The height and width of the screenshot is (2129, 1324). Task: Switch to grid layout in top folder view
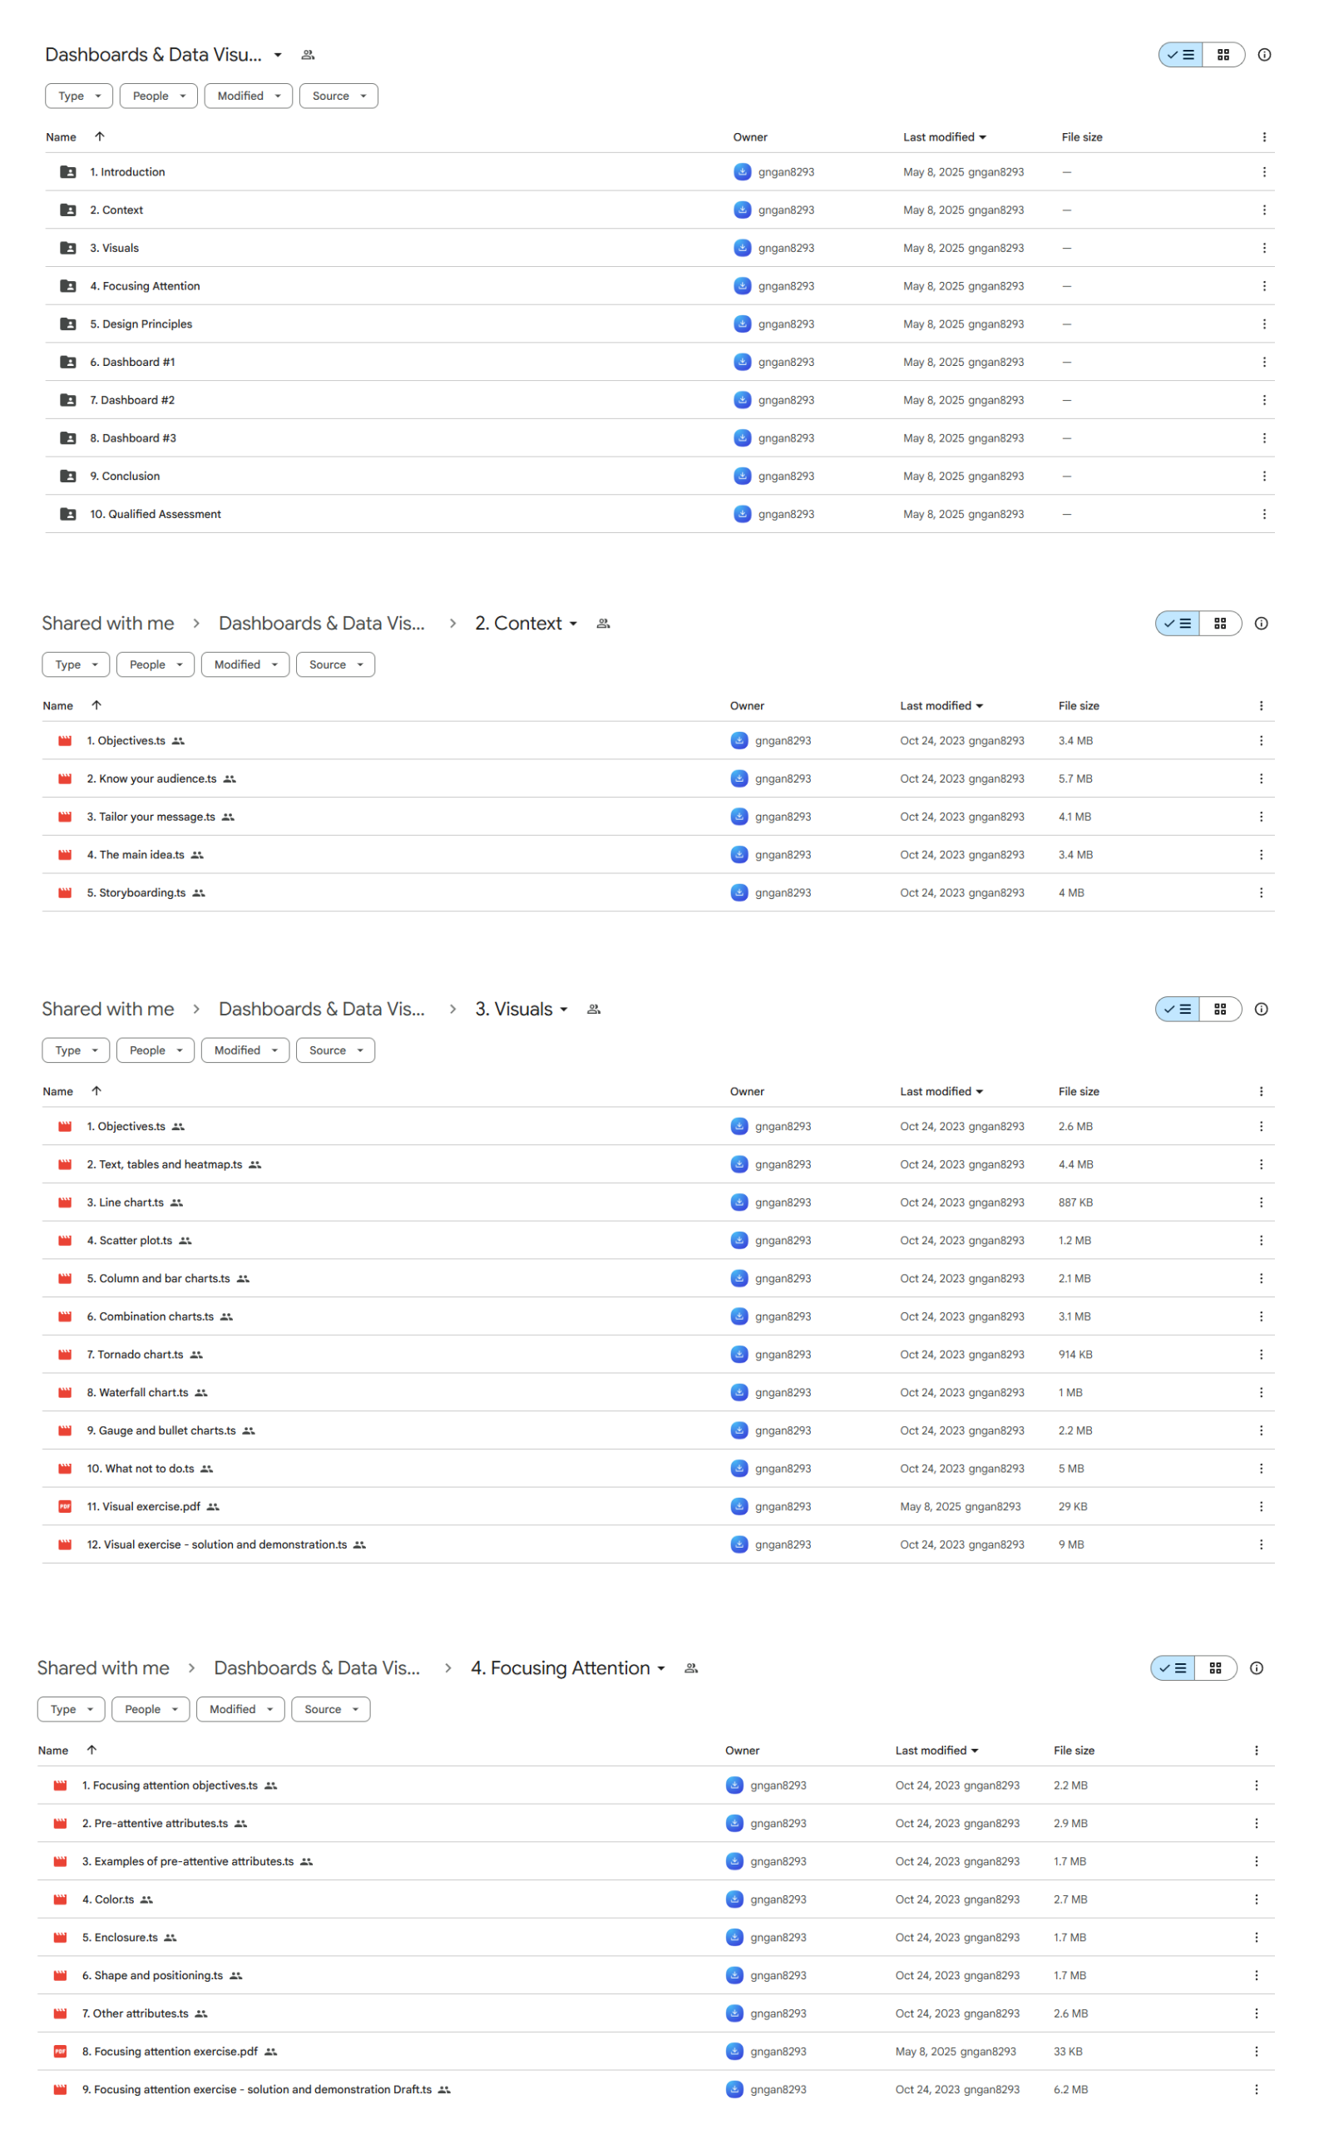point(1223,54)
